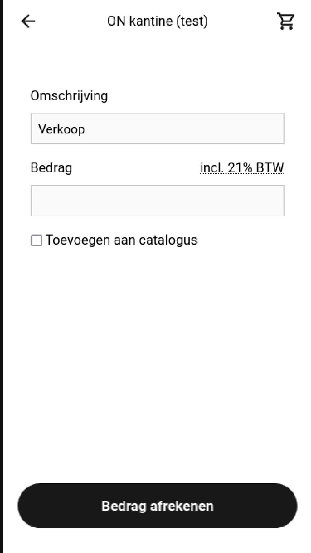Click the 'Toevoegen aan catalogus' label text
This screenshot has height=553, width=311.
[x=121, y=240]
